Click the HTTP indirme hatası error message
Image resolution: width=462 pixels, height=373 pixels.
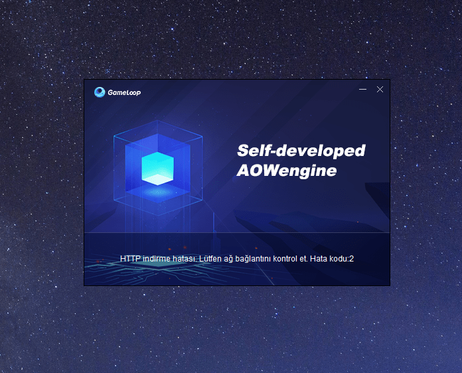[237, 259]
